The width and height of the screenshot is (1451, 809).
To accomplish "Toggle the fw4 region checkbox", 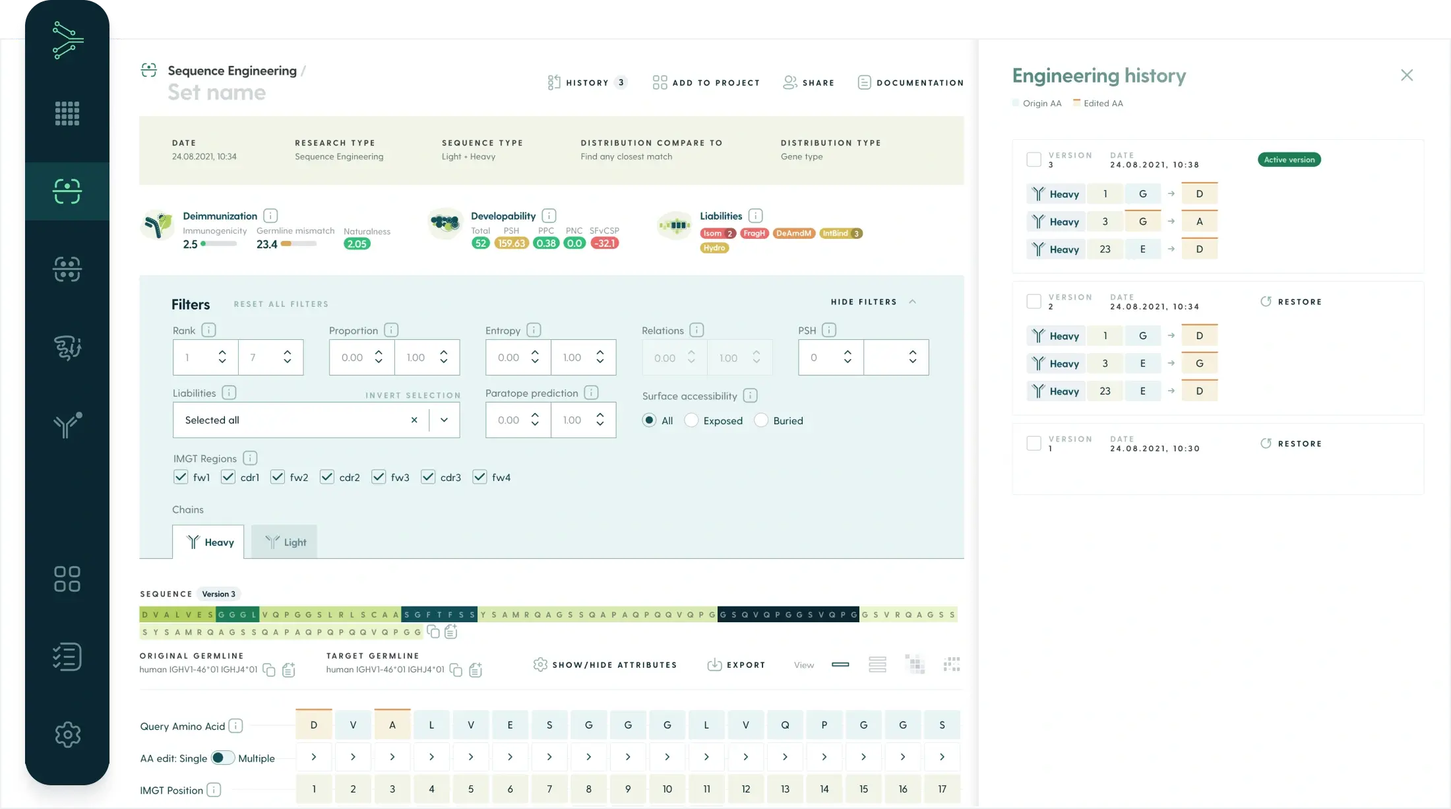I will (480, 477).
